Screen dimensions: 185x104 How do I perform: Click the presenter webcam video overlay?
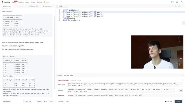[157, 52]
